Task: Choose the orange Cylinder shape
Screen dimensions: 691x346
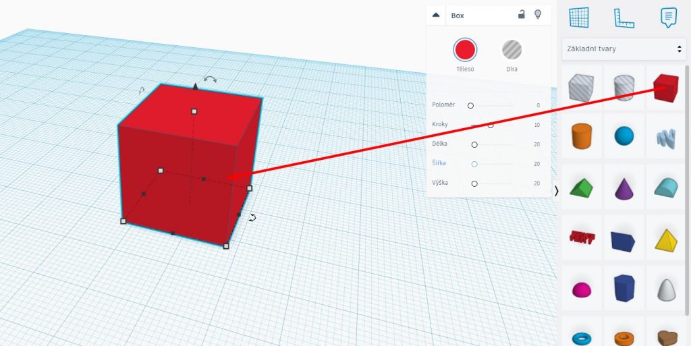Action: tap(581, 136)
